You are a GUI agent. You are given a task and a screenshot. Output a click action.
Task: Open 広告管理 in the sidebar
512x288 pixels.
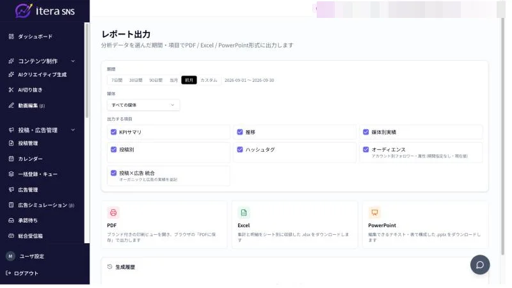28,189
